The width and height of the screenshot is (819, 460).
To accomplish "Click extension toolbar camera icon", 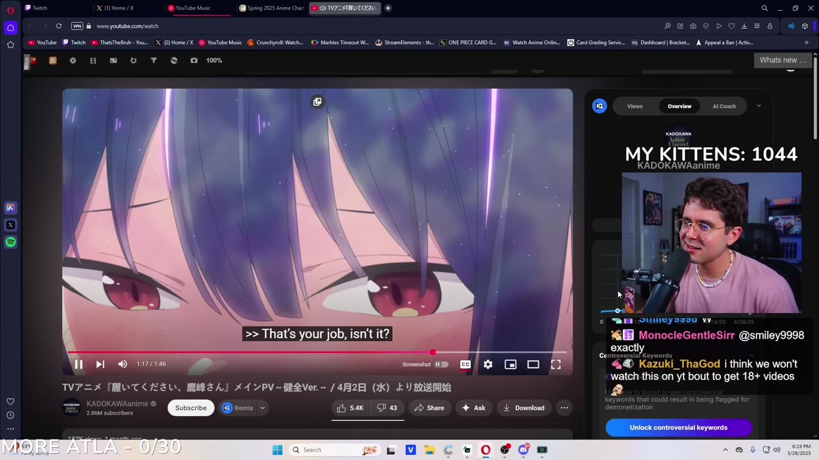I will coord(194,60).
